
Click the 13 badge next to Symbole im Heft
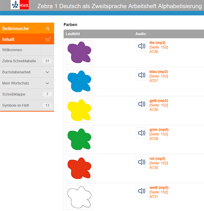47,105
